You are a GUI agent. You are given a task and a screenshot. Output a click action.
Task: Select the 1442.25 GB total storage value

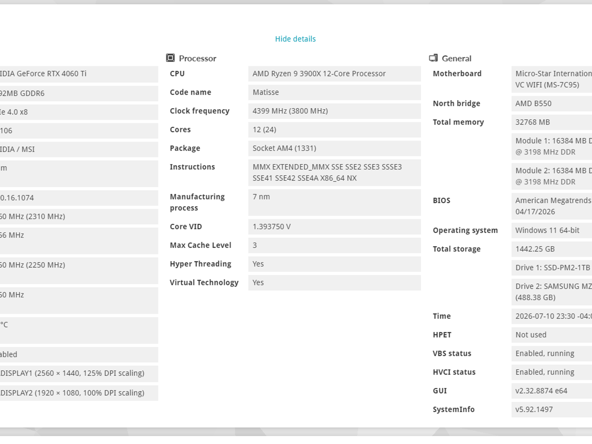[552, 249]
